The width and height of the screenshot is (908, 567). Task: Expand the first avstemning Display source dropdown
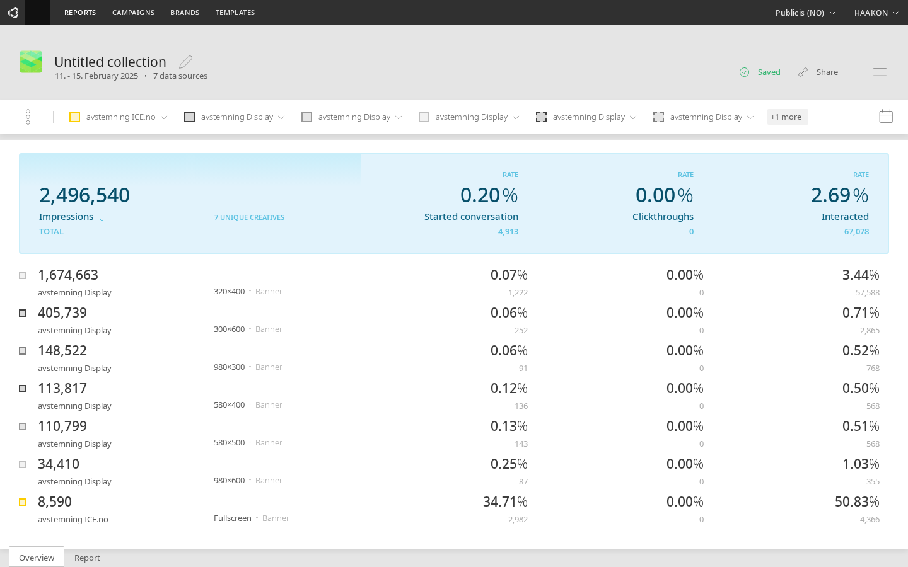282,117
